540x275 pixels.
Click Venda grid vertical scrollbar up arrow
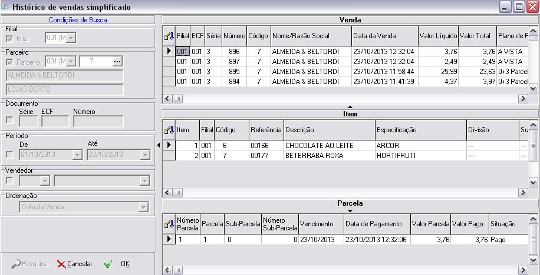pyautogui.click(x=533, y=31)
